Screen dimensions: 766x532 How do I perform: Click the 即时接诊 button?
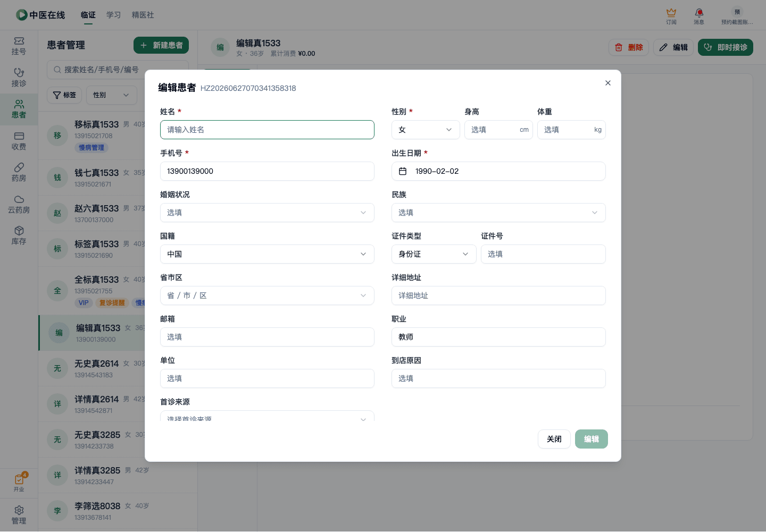coord(726,47)
